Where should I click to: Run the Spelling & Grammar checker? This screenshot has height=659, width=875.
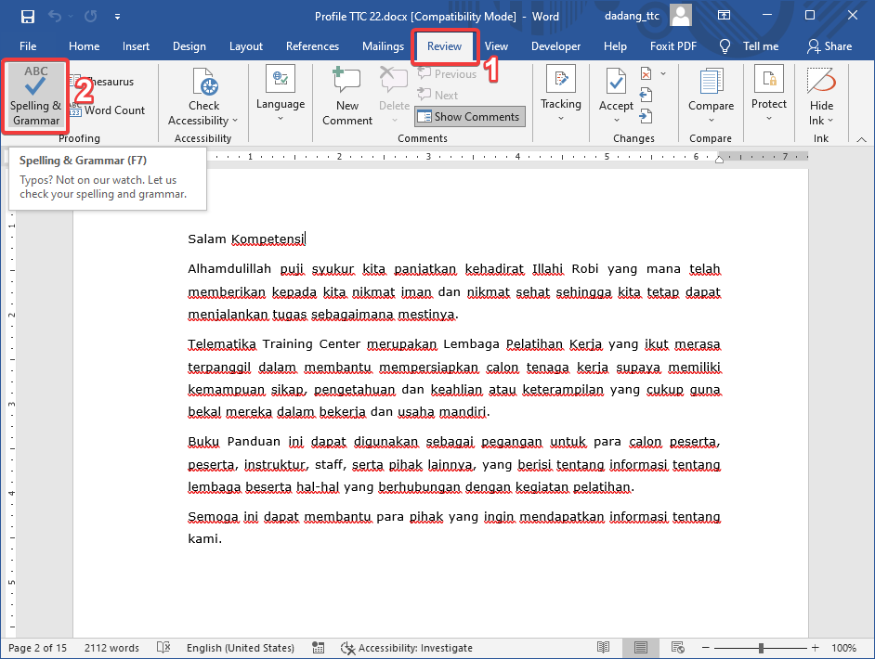coord(35,96)
